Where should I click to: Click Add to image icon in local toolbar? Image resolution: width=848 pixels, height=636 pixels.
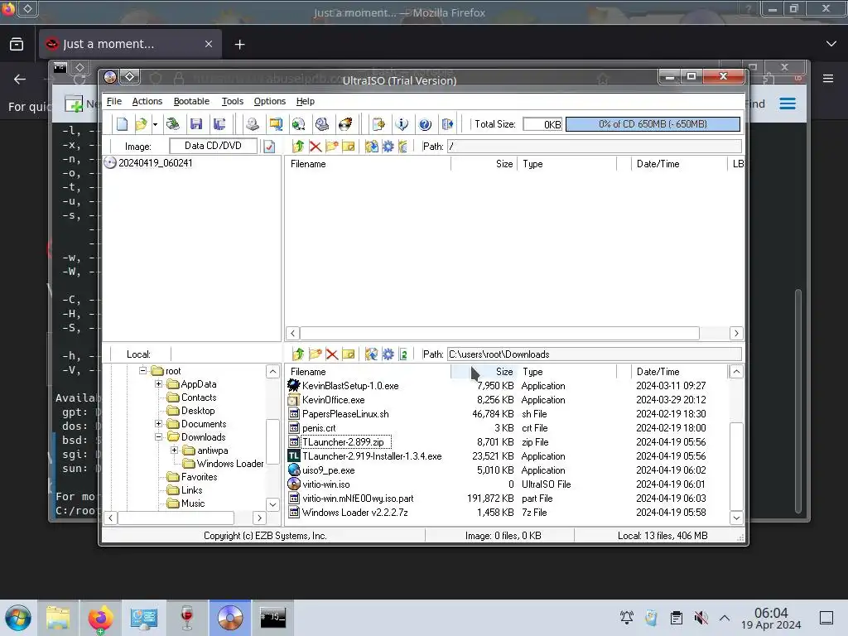(x=371, y=354)
